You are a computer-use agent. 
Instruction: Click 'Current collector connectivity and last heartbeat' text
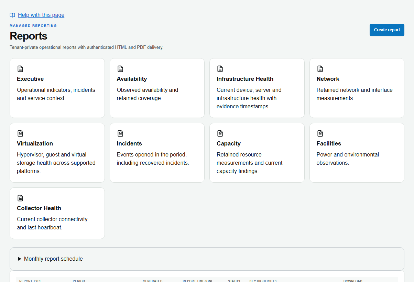pos(52,224)
